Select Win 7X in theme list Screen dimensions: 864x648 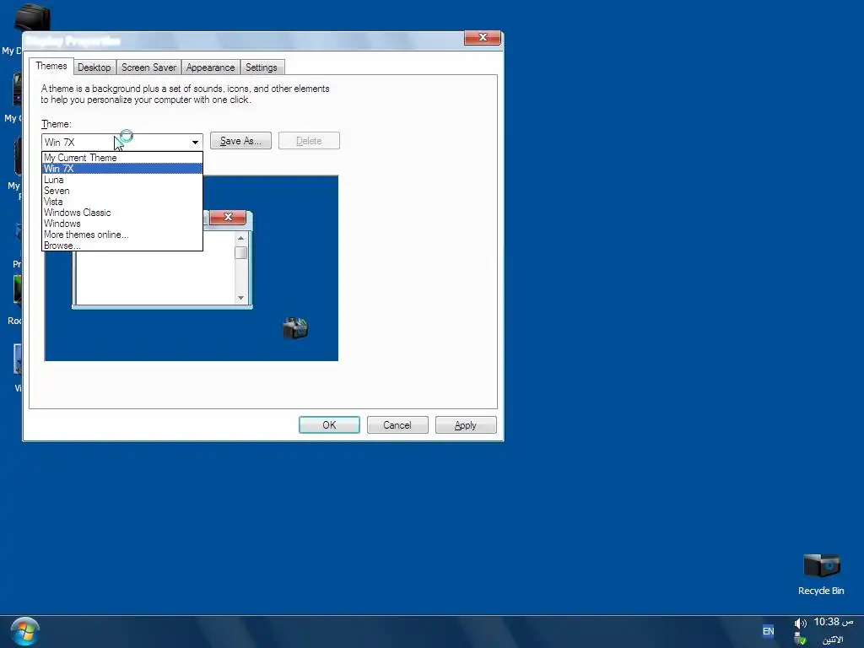pos(122,169)
